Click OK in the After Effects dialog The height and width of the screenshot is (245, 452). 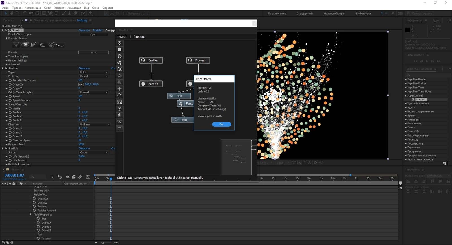click(x=221, y=124)
